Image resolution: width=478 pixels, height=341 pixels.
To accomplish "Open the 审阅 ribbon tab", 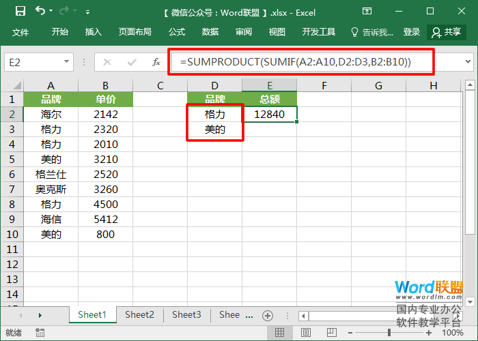I will [244, 32].
